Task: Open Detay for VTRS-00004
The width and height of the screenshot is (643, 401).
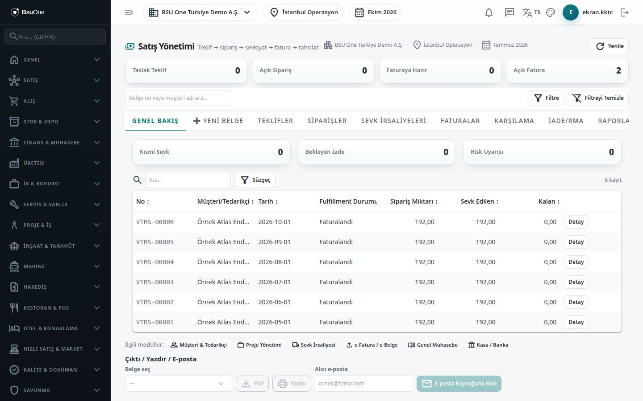Action: (576, 262)
